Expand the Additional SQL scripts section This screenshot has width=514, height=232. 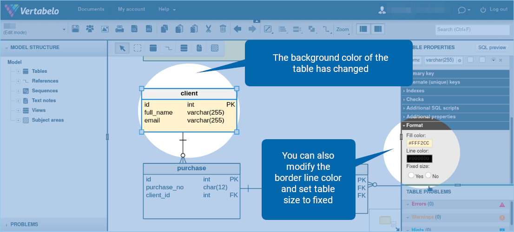point(455,108)
